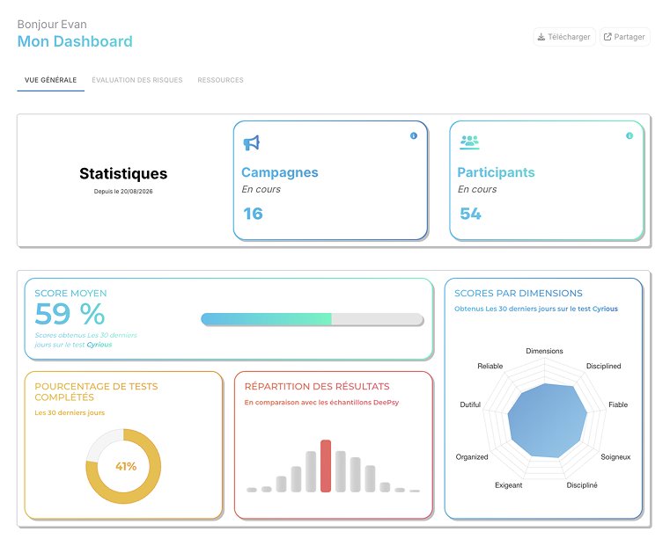Click Scores par Dimensions heading

(519, 294)
